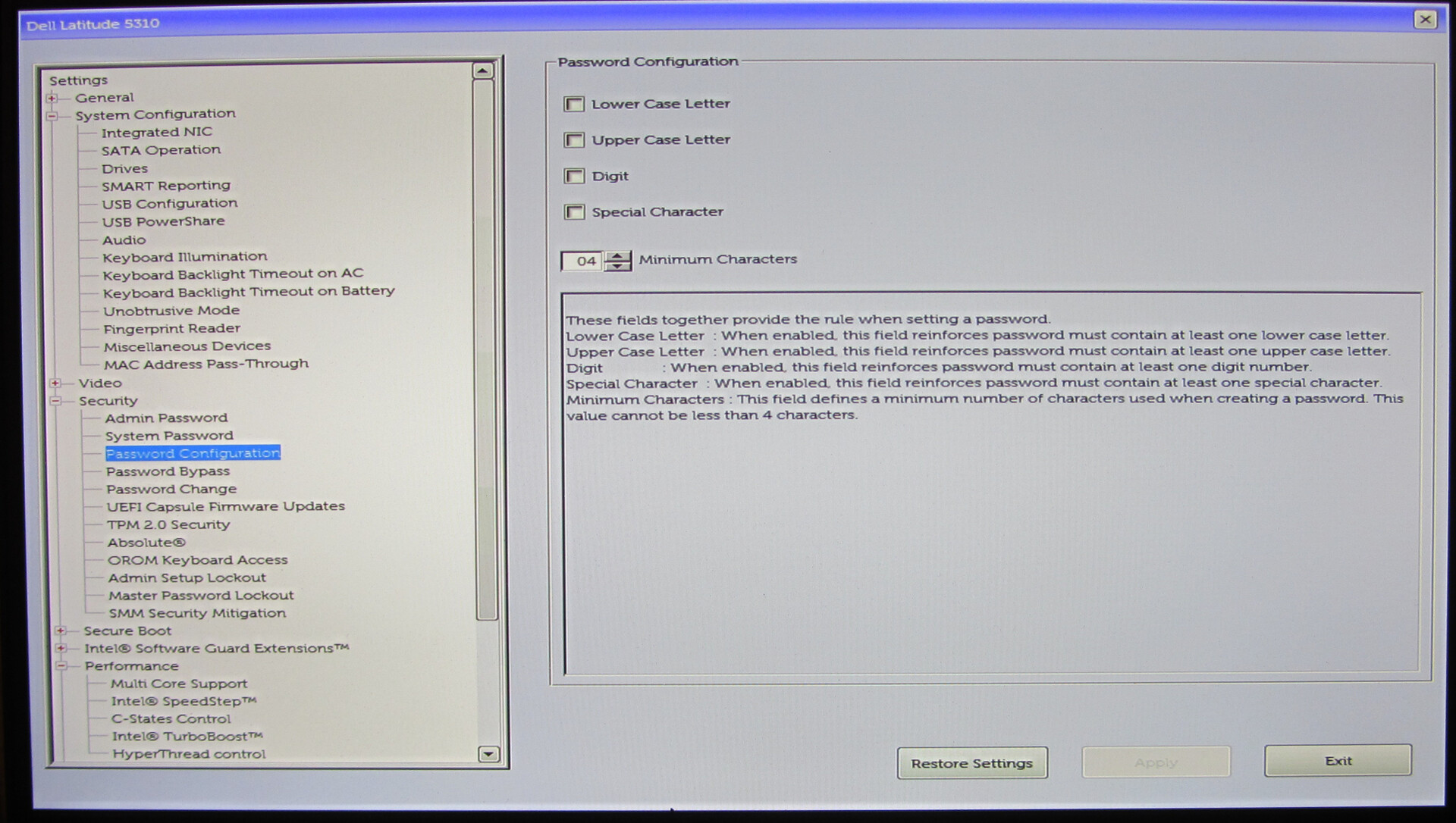Screen dimensions: 1456x823
Task: Check the Digit requirement box
Action: [575, 177]
